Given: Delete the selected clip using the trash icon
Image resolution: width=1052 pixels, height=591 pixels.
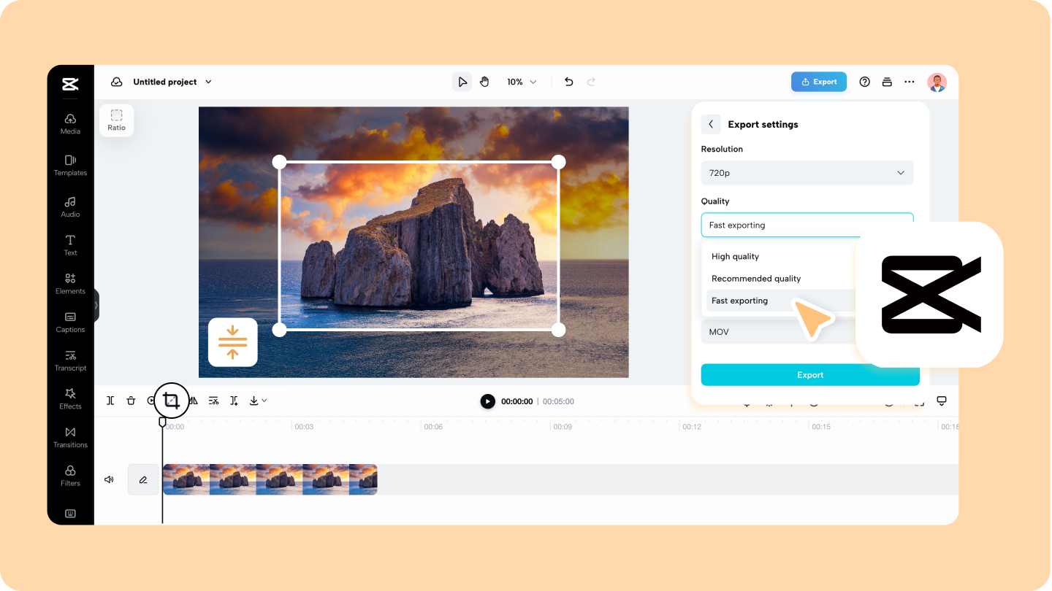Looking at the screenshot, I should pos(131,401).
